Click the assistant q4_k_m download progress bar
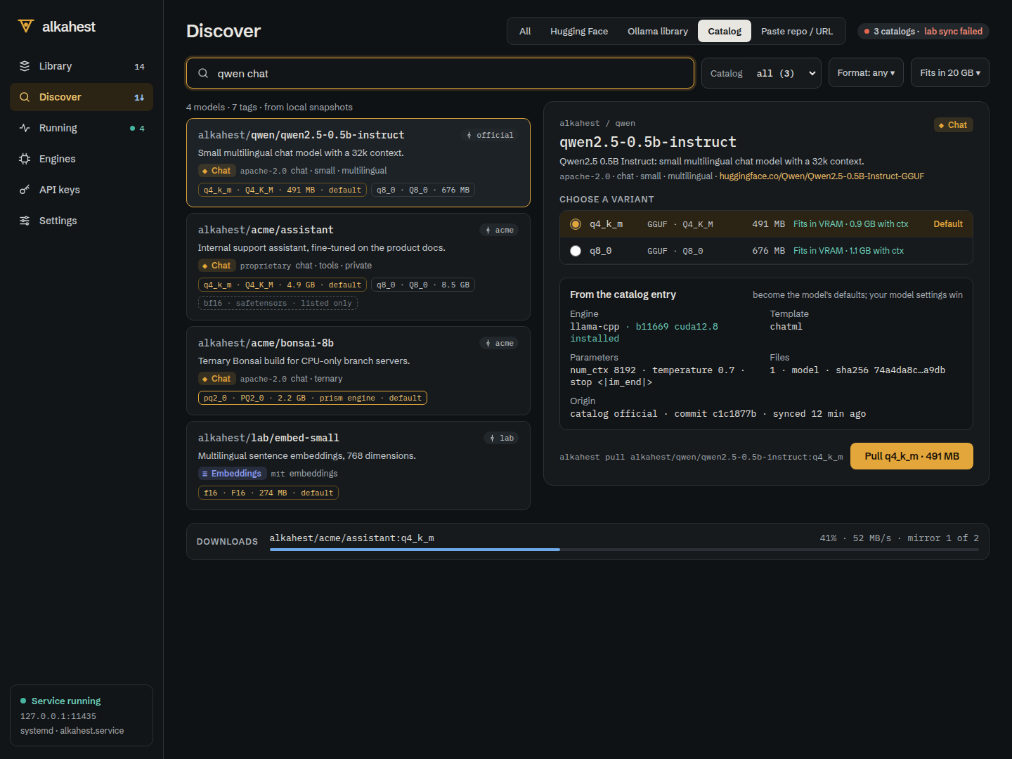The width and height of the screenshot is (1012, 759). pos(624,550)
